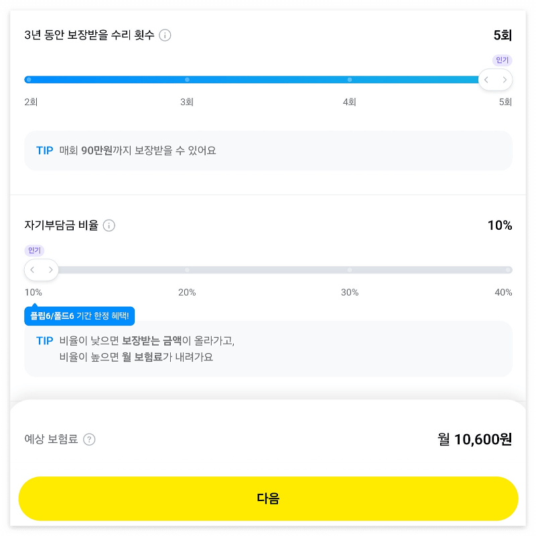Image resolution: width=536 pixels, height=536 pixels.
Task: Click the 인기 badge above the deductible slider
Action: [x=35, y=251]
